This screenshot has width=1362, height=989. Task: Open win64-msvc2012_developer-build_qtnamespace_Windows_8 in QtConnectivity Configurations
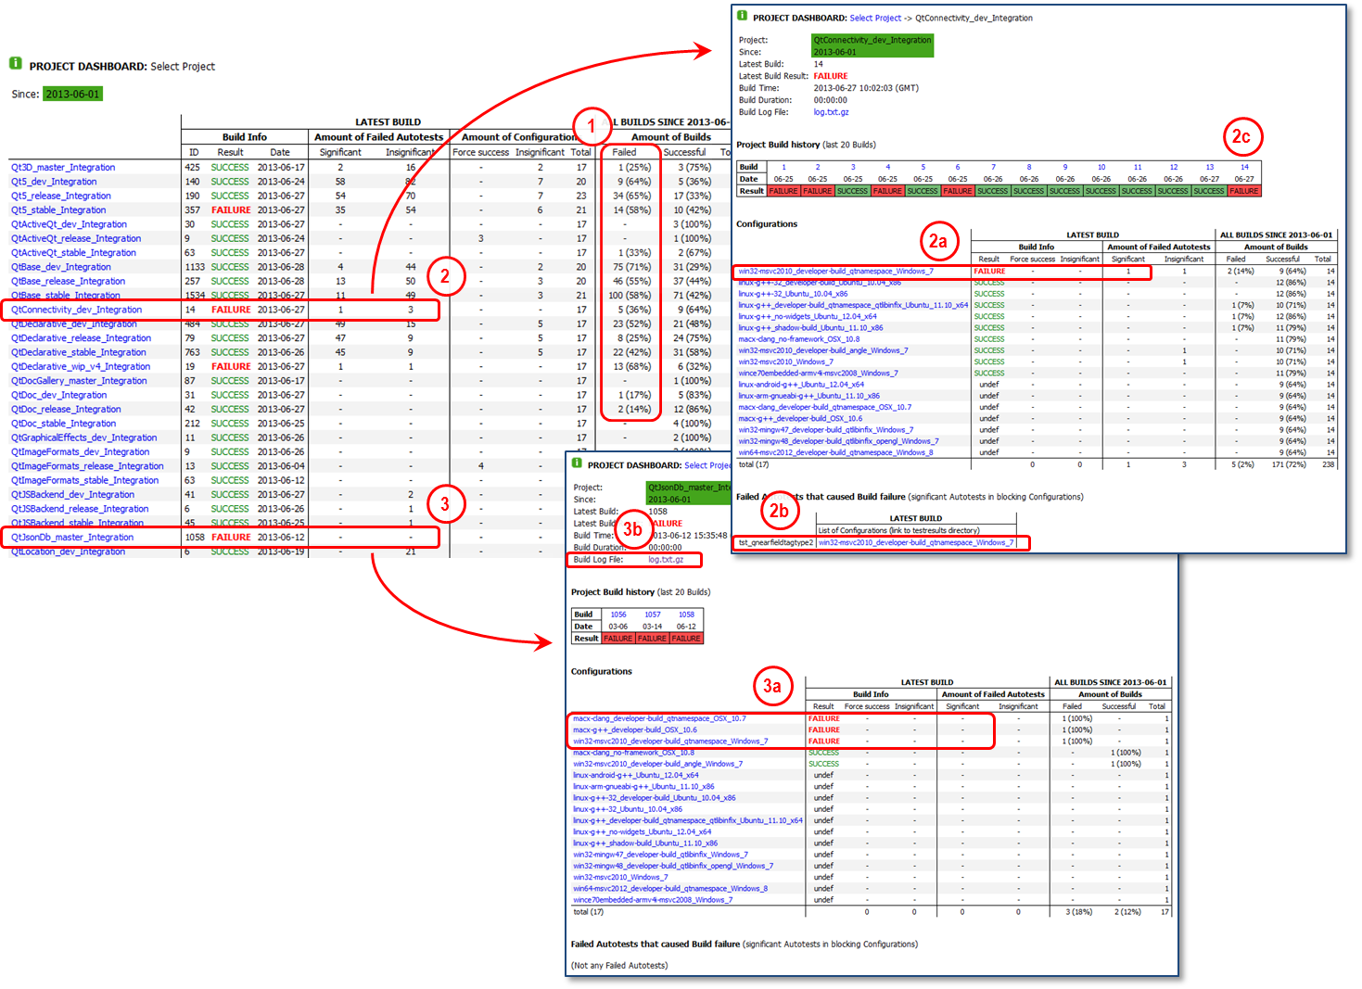click(835, 452)
